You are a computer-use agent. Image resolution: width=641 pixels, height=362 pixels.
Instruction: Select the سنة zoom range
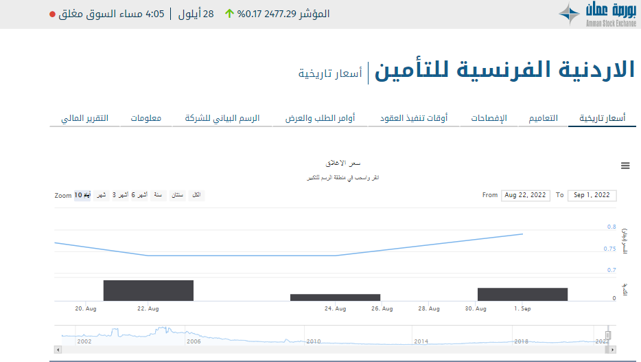point(158,195)
